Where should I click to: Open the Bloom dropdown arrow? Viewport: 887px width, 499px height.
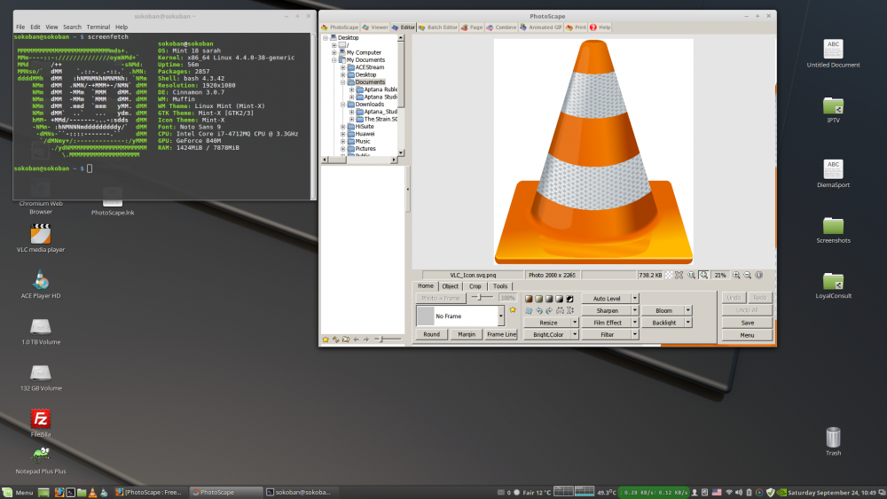[x=688, y=310]
